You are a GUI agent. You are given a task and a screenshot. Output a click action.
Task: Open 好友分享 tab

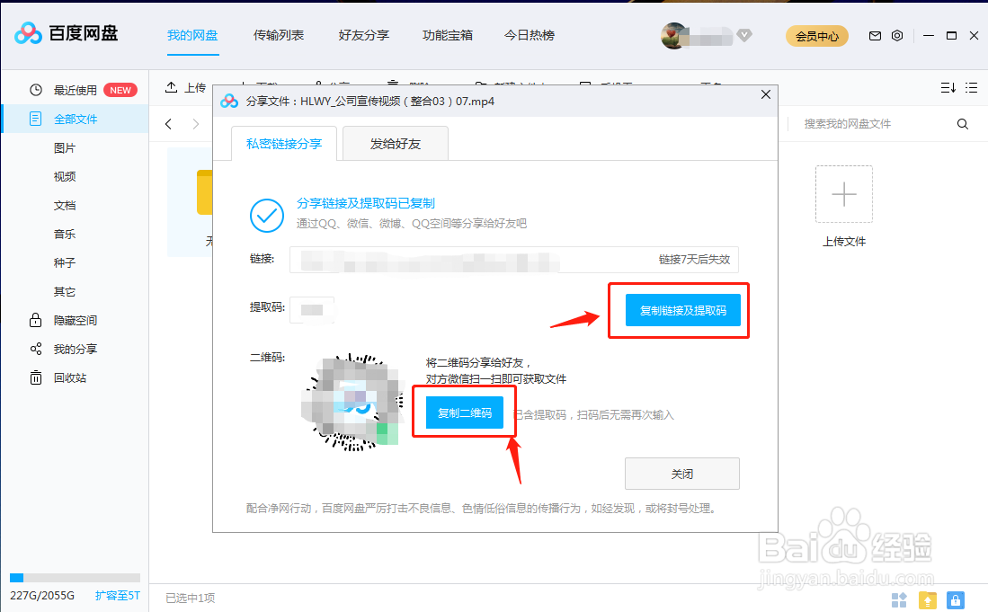[x=363, y=35]
